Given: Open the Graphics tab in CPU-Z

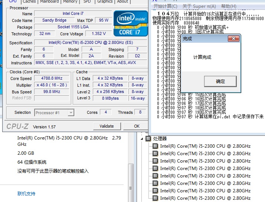Looking at the screenshot, I should pyautogui.click(x=105, y=2).
